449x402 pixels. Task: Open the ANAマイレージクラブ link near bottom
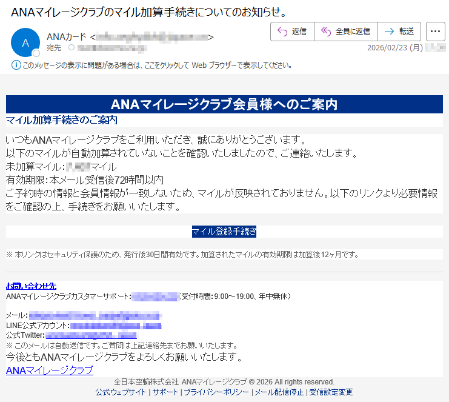click(50, 370)
